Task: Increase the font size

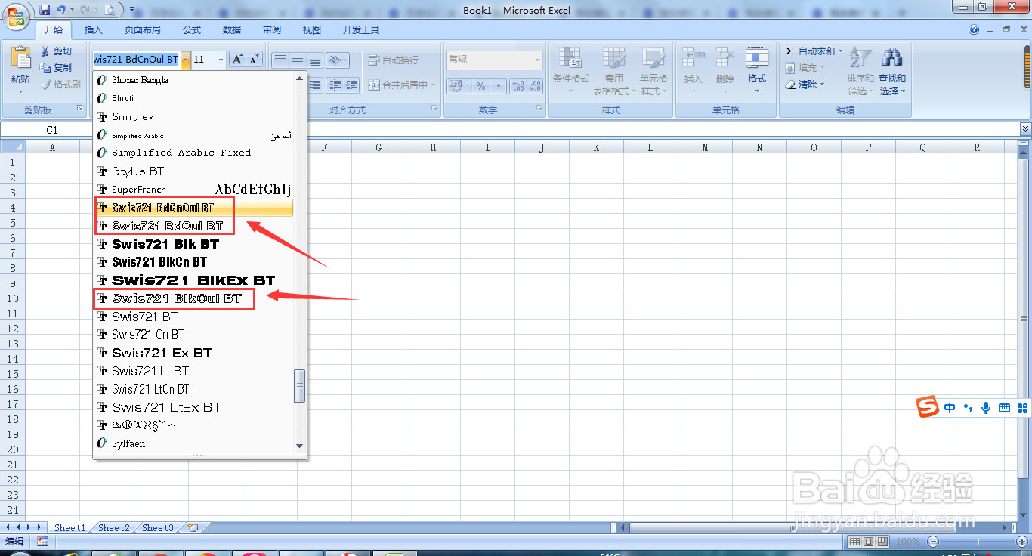Action: [x=236, y=60]
